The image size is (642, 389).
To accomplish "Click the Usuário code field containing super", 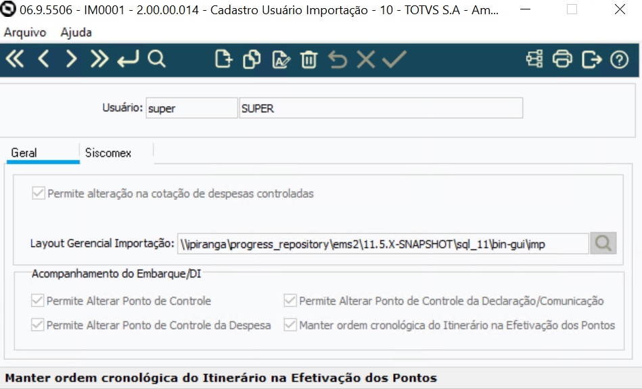I will 191,108.
